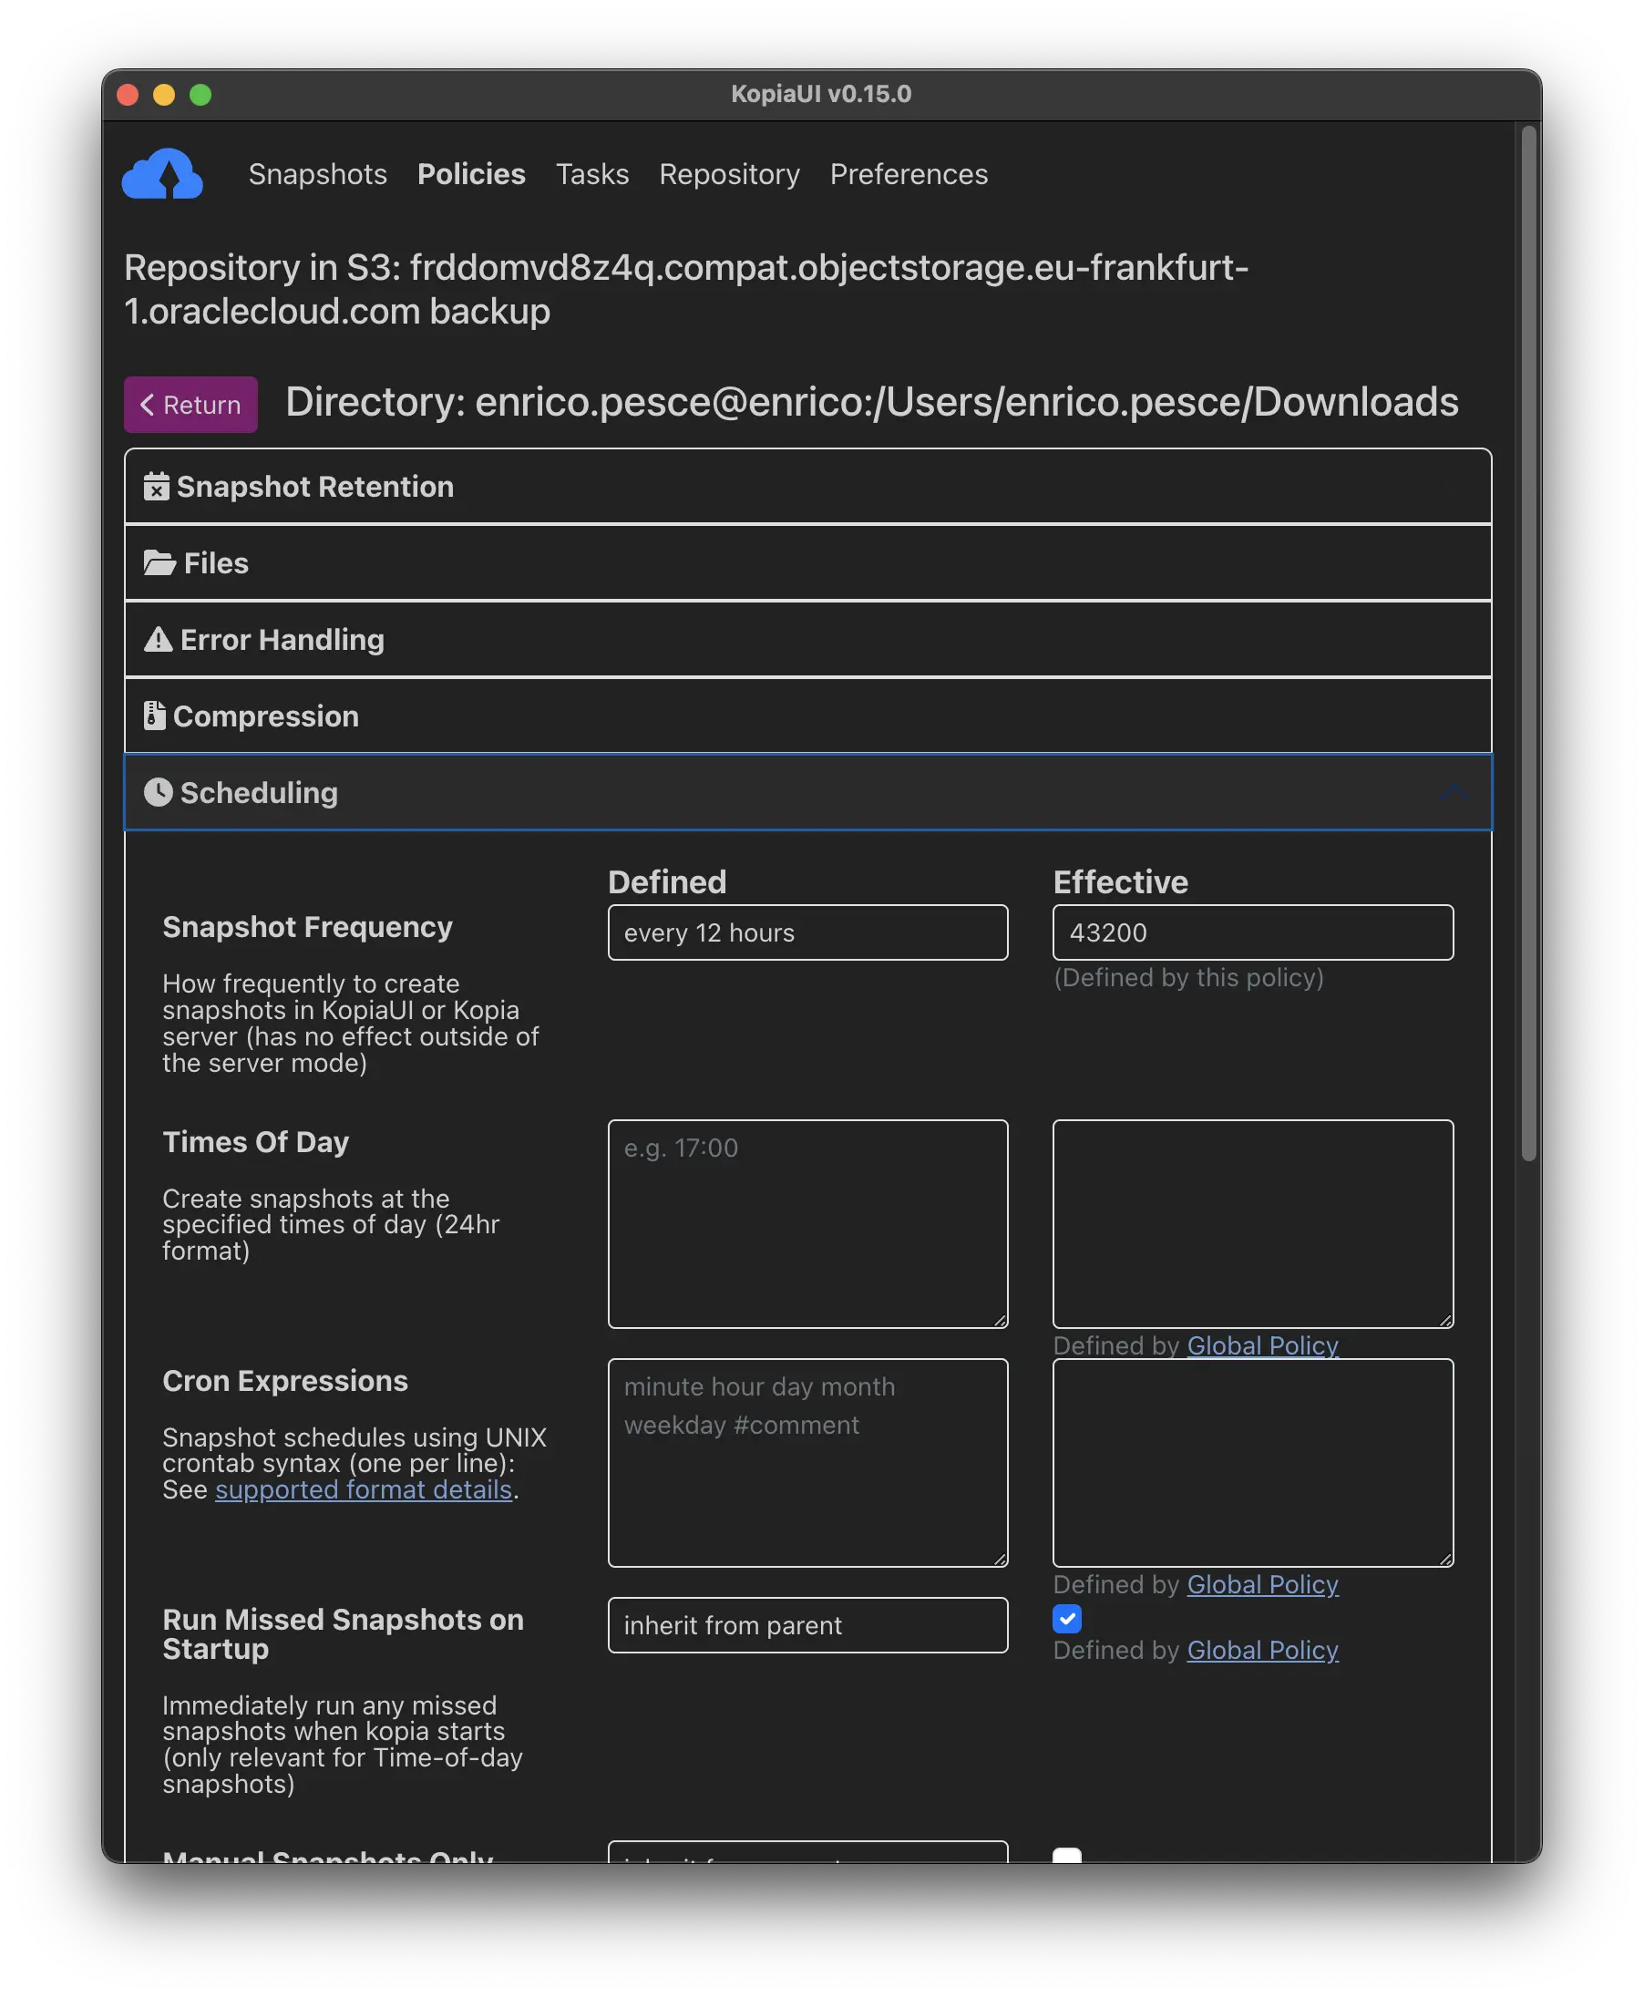This screenshot has width=1644, height=1998.
Task: Click the Times Of Day defined textarea
Action: coord(807,1223)
